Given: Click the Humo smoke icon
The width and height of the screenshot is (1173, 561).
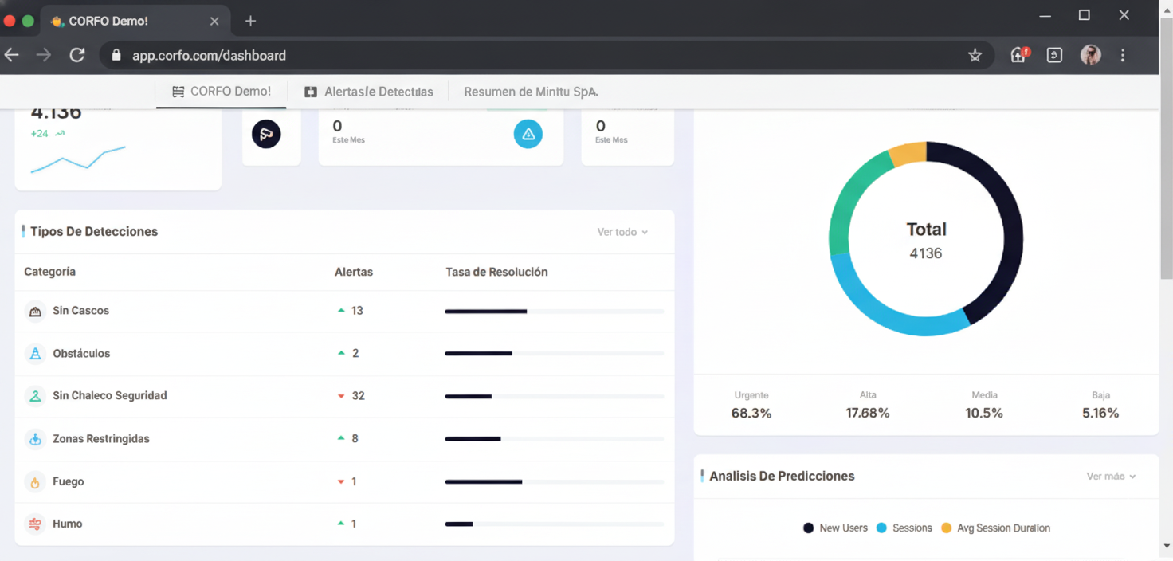Looking at the screenshot, I should (x=35, y=524).
